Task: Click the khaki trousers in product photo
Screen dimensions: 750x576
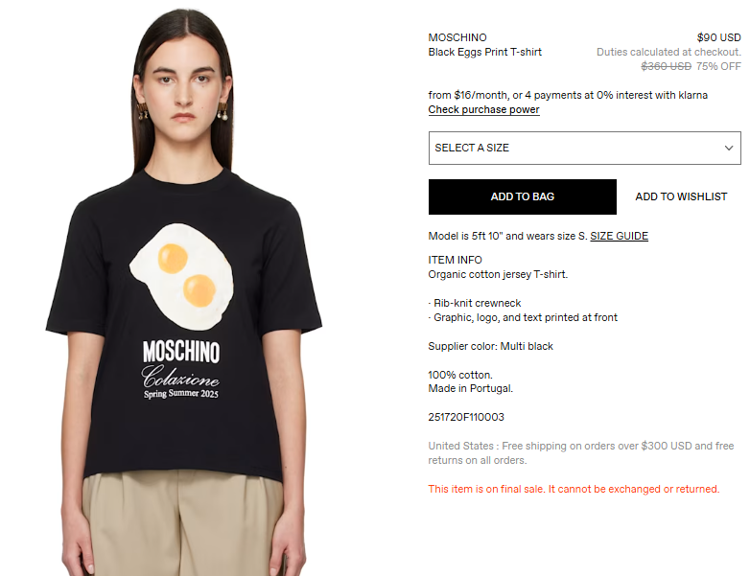Action: [x=182, y=523]
